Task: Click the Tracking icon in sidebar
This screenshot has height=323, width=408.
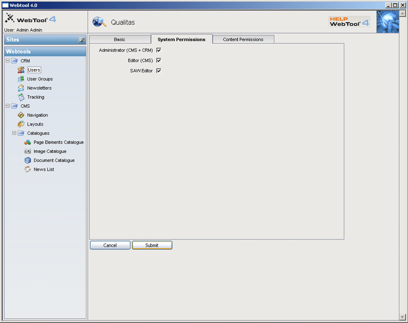Action: point(21,97)
